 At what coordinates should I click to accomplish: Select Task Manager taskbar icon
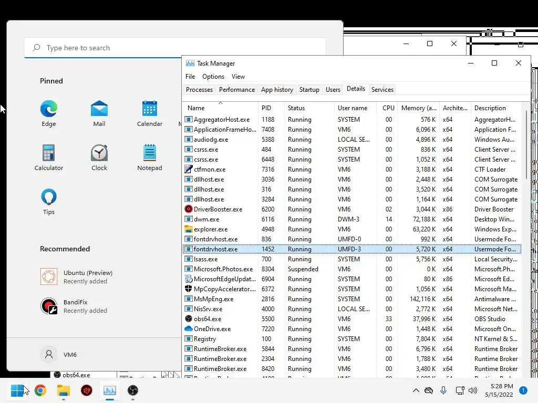(x=110, y=390)
